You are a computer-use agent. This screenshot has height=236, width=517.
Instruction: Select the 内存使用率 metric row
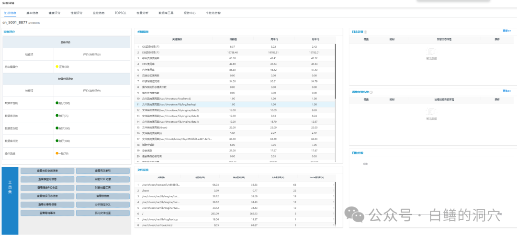click(235, 70)
